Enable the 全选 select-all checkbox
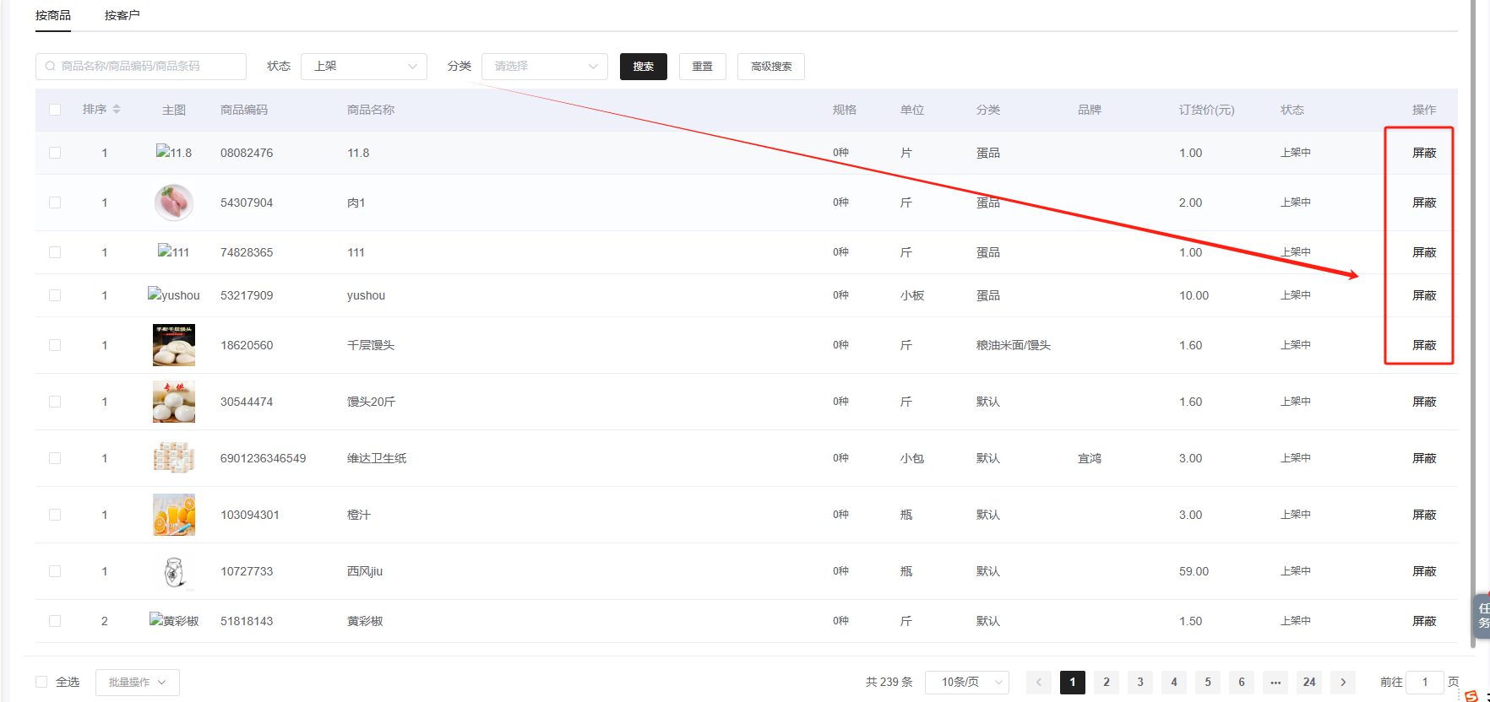The height and width of the screenshot is (702, 1490). [41, 682]
